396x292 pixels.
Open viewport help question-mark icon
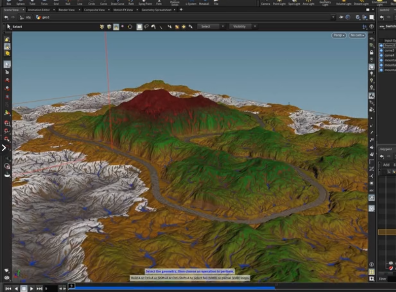pyautogui.click(x=371, y=27)
